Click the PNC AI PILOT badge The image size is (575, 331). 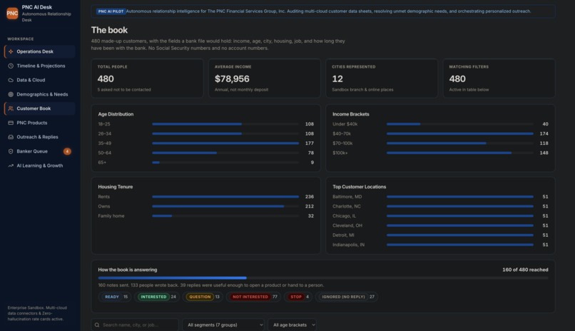pyautogui.click(x=111, y=11)
